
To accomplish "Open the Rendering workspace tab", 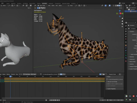I will coord(51,3).
